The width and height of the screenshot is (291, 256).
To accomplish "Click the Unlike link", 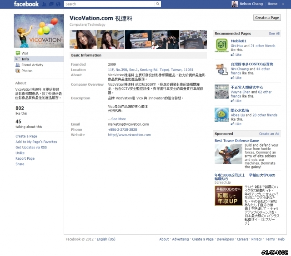I will click(x=20, y=153).
